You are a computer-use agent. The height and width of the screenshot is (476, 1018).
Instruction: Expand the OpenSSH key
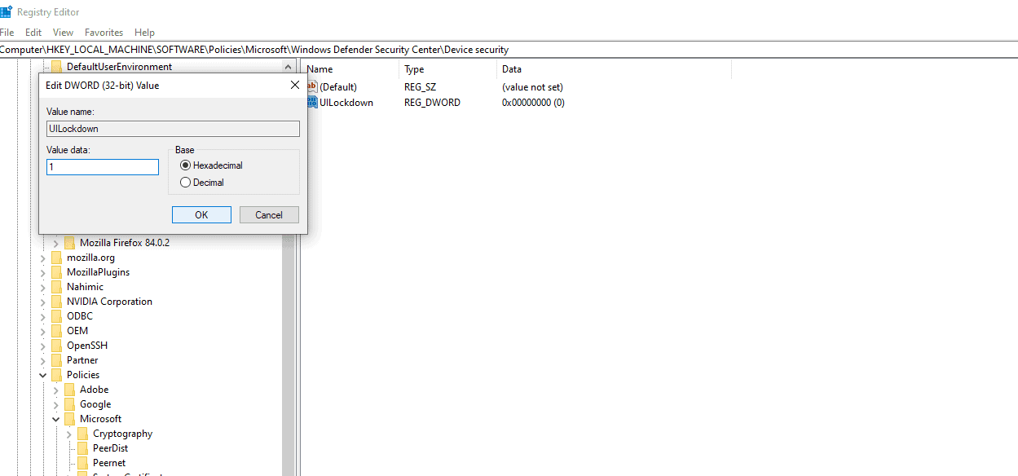(43, 346)
